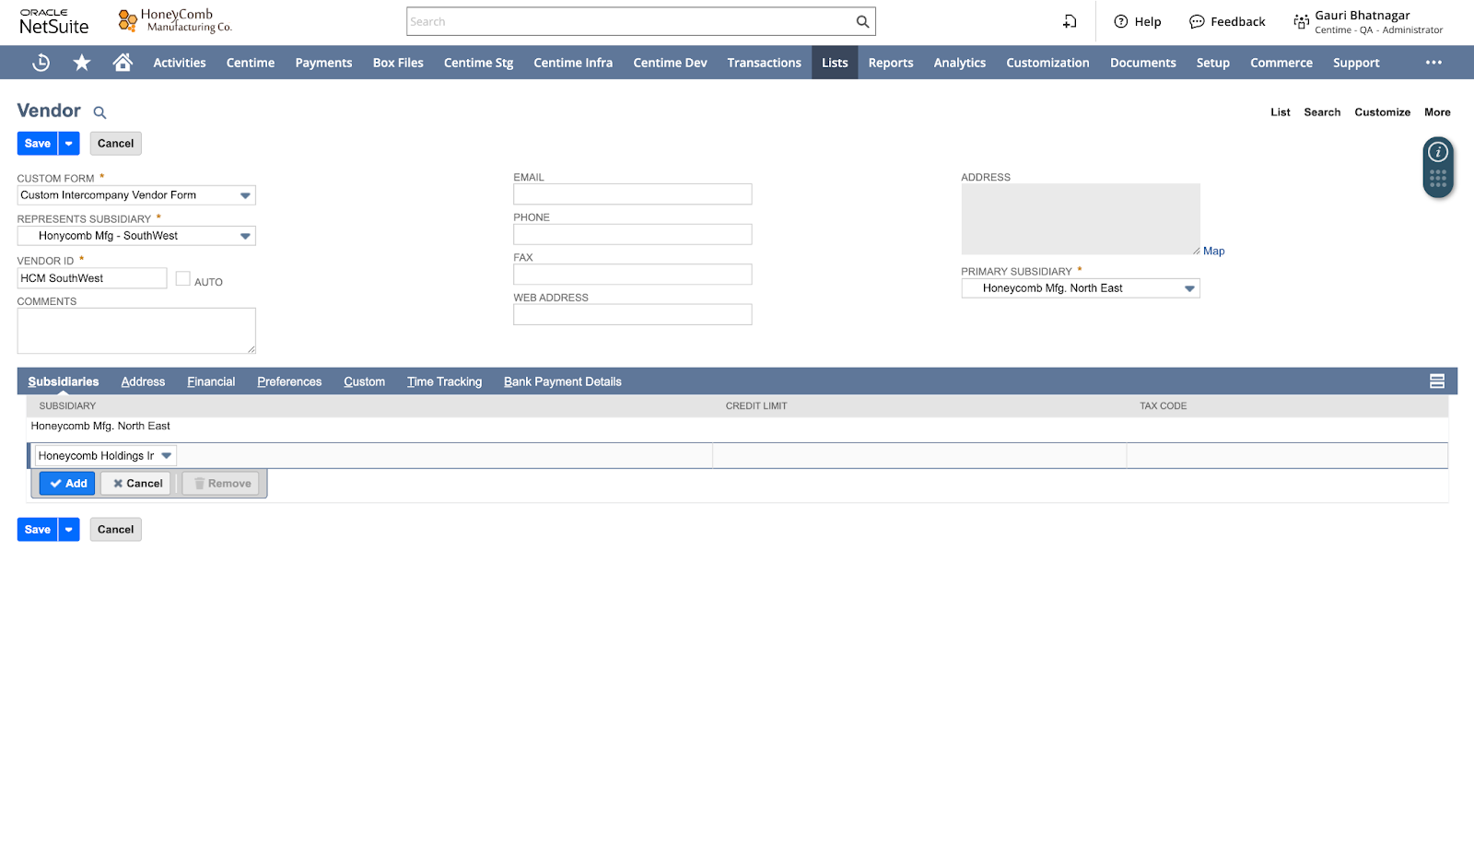Open the Save options arrow at top
1474x844 pixels.
point(69,144)
